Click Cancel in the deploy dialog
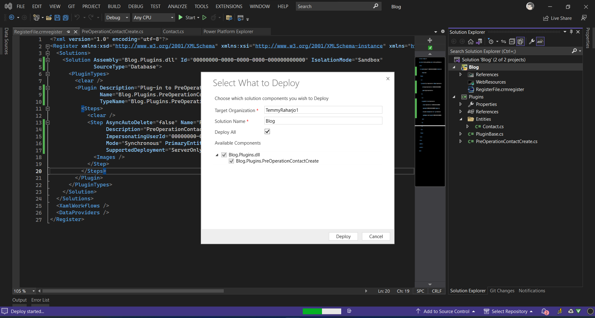Image resolution: width=595 pixels, height=318 pixels. tap(376, 237)
